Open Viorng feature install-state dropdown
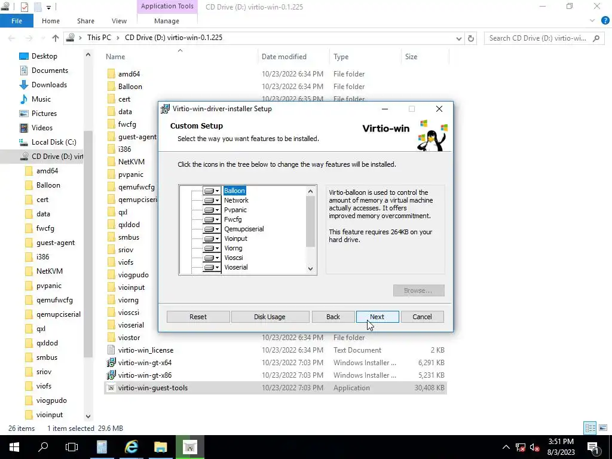 (212, 248)
